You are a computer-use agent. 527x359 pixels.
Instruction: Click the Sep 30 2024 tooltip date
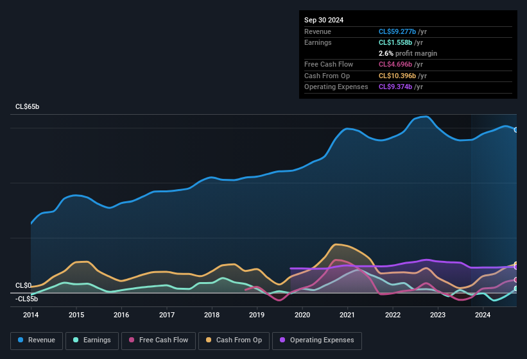324,20
